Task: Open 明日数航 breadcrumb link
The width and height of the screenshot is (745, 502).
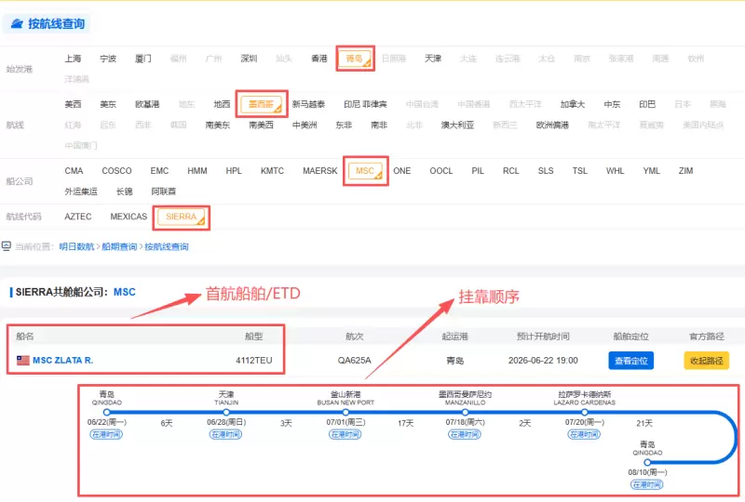Action: [76, 246]
